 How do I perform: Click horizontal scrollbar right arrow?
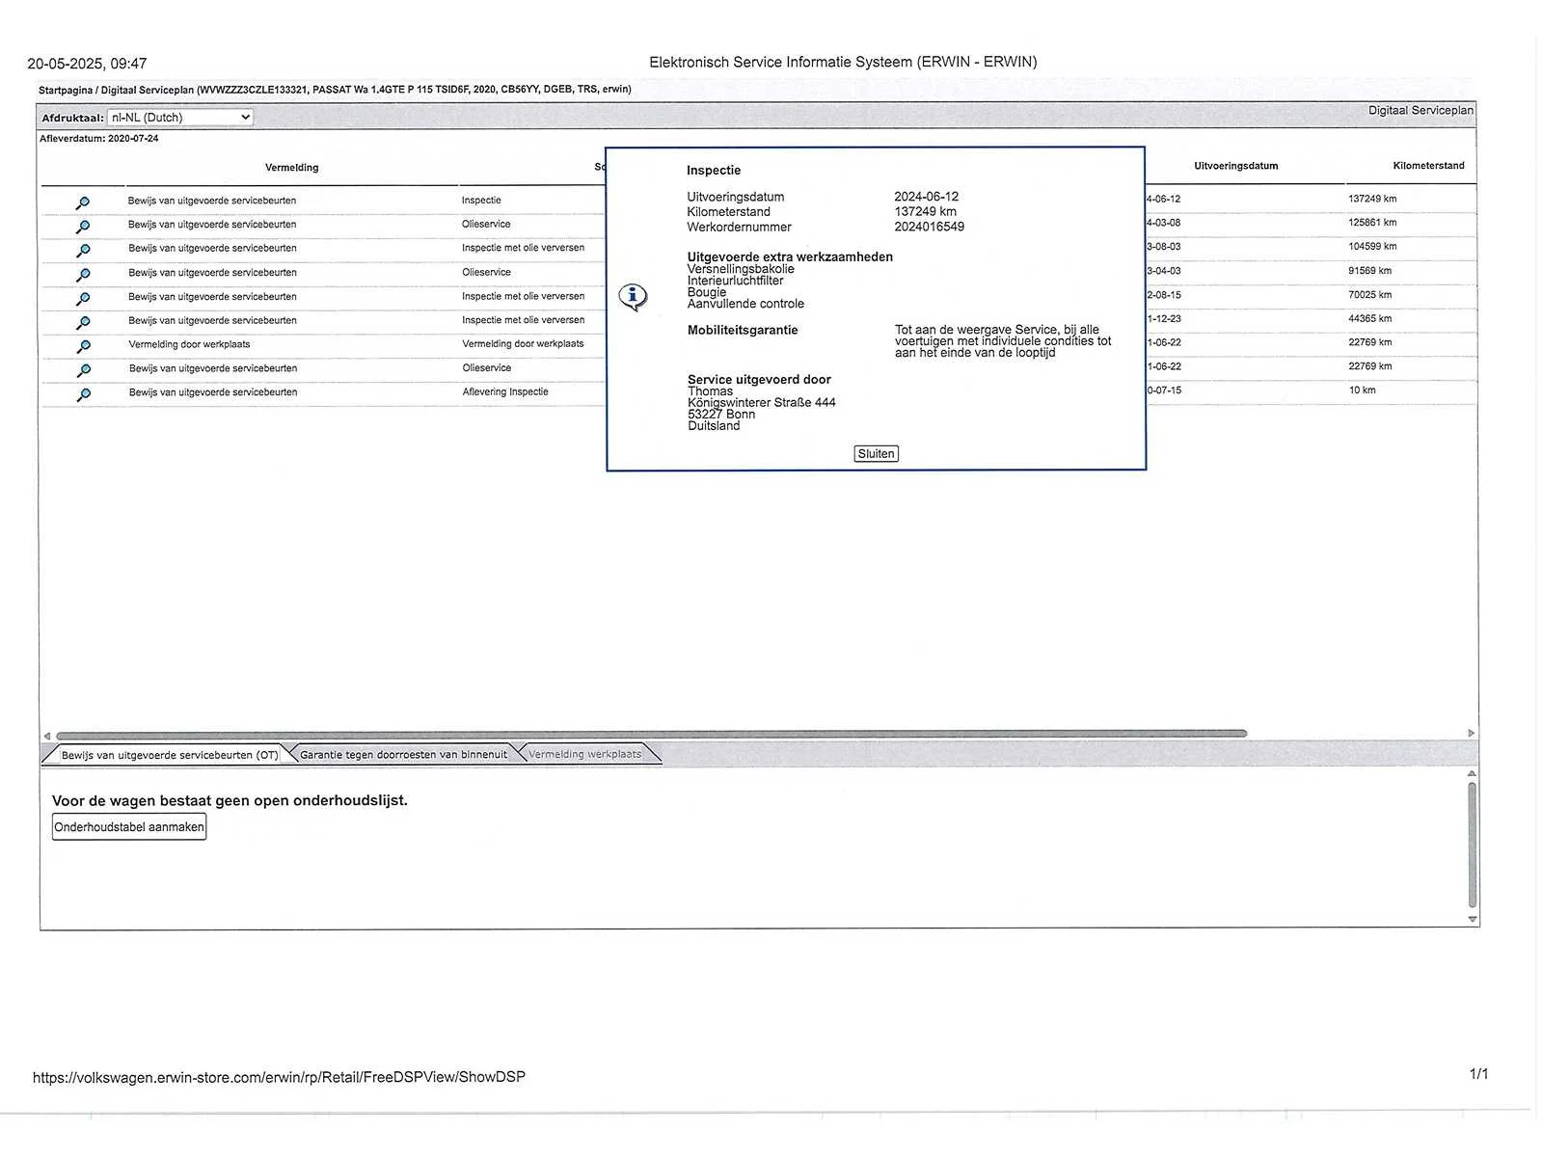click(1471, 734)
